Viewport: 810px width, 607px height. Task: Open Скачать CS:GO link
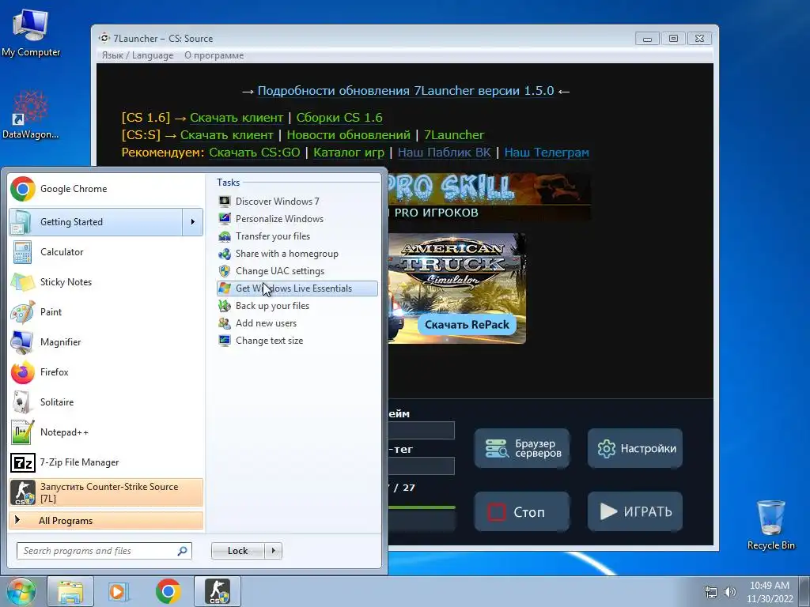255,153
